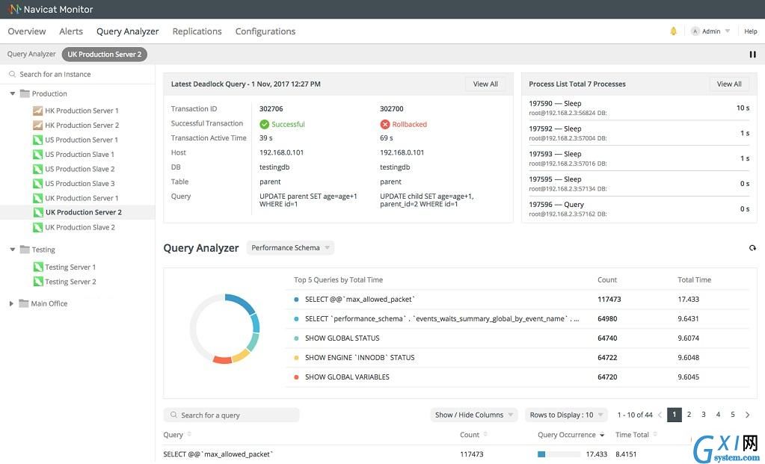Click Transaction ID 302706 value

pyautogui.click(x=271, y=108)
